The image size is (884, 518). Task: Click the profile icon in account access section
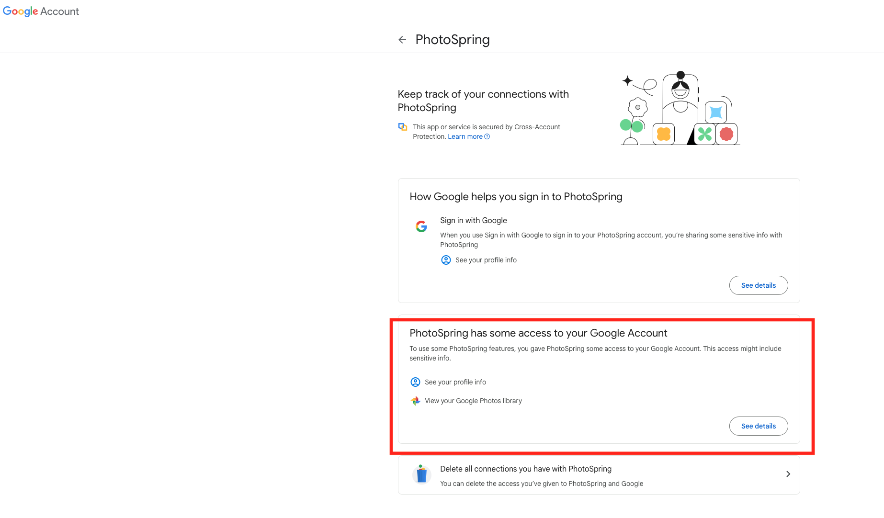[x=415, y=382]
